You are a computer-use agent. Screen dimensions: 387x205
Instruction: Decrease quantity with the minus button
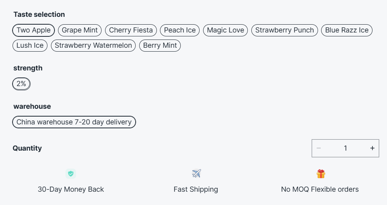[319, 148]
